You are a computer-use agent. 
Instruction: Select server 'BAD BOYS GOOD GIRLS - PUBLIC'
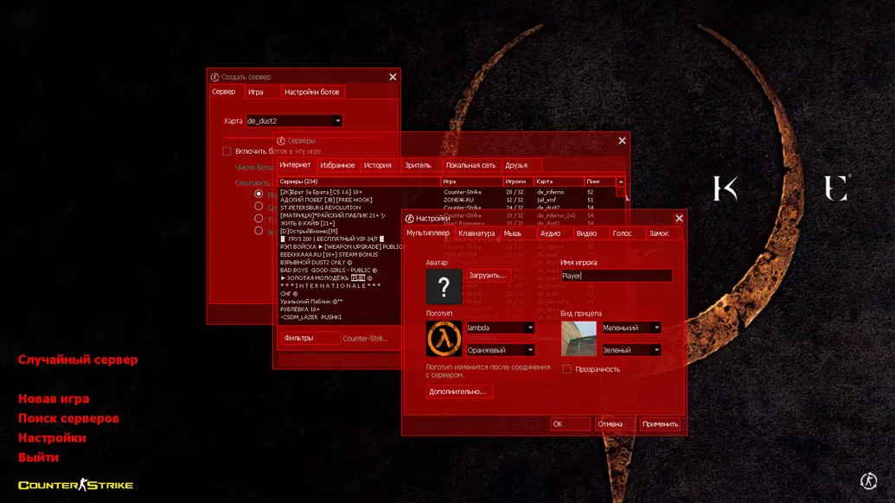340,271
